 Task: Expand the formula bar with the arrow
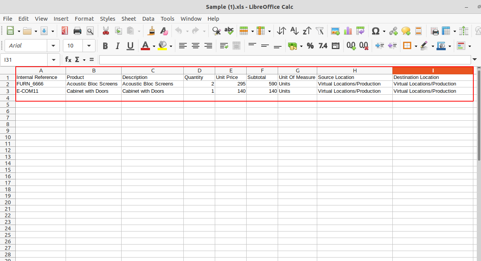pyautogui.click(x=475, y=59)
